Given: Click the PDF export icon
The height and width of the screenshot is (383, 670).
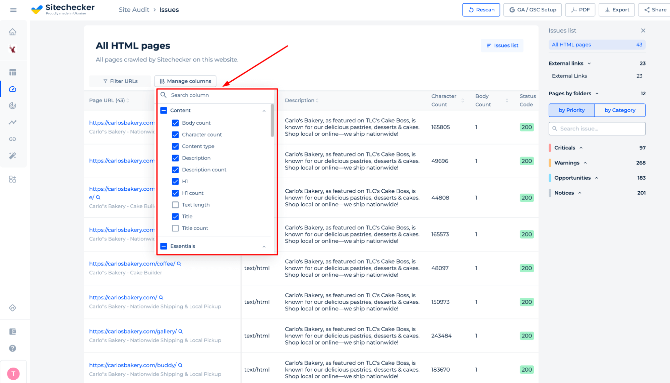Looking at the screenshot, I should tap(580, 10).
